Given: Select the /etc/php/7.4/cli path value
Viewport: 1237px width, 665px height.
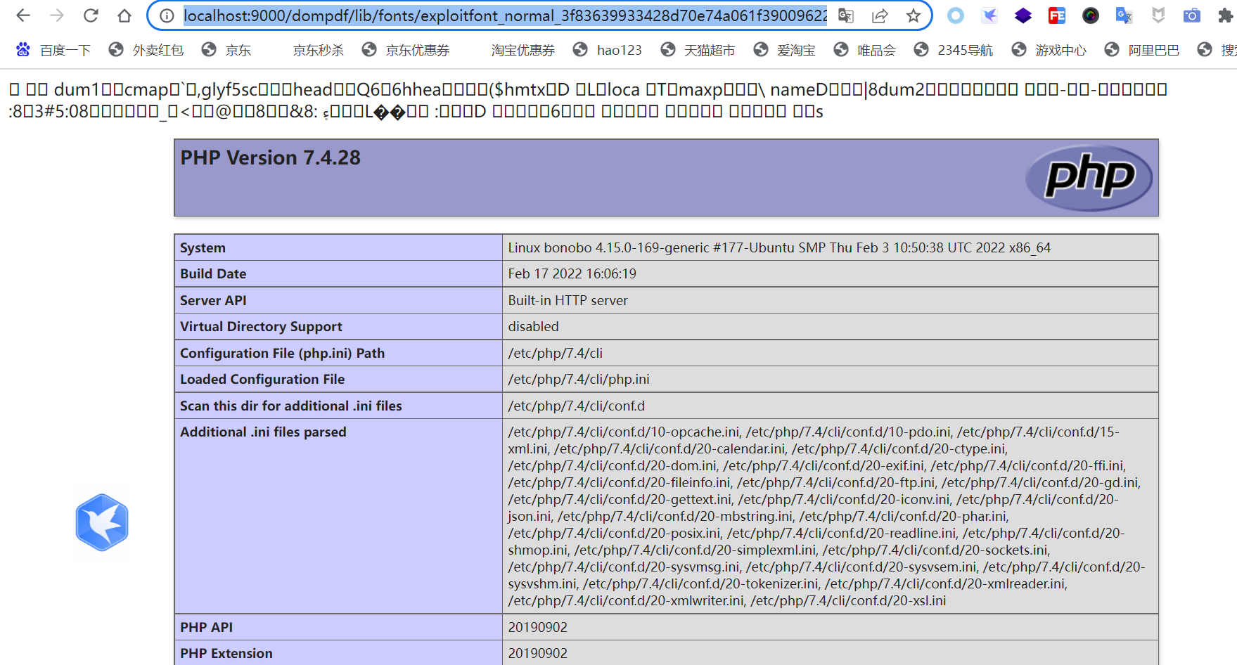Looking at the screenshot, I should tap(555, 353).
